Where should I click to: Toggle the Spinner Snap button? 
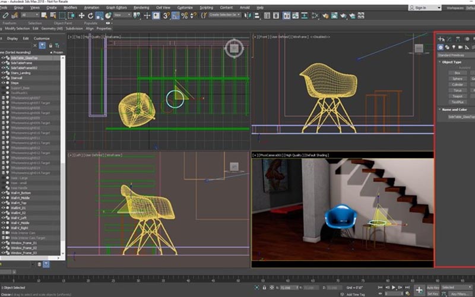pyautogui.click(x=193, y=15)
